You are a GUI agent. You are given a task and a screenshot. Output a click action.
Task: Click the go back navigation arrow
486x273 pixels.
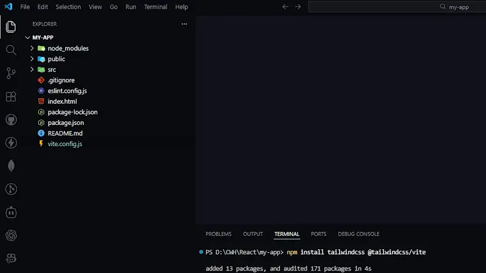(x=286, y=7)
